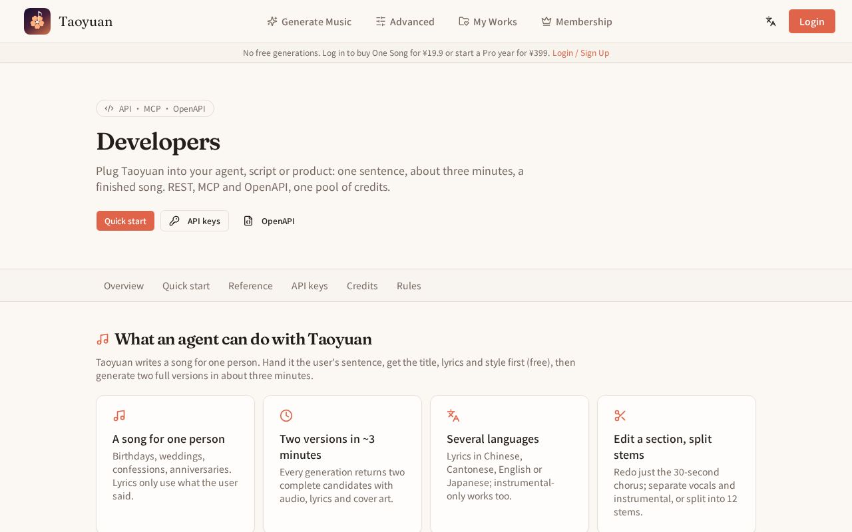Viewport: 852px width, 532px height.
Task: Click 'Several languages' card title
Action: point(493,439)
